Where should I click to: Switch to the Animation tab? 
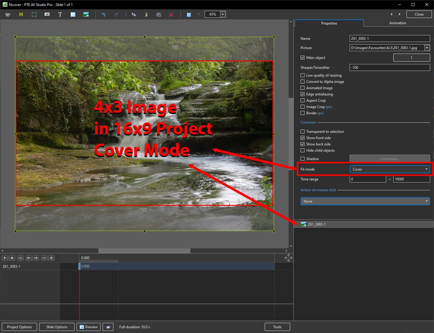tap(398, 23)
